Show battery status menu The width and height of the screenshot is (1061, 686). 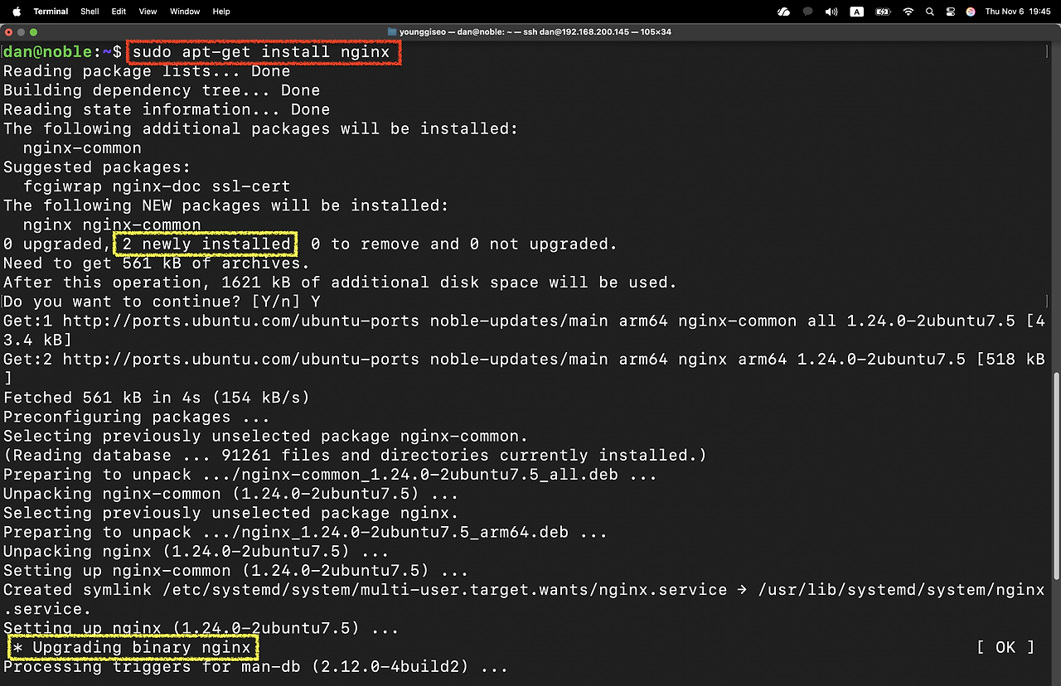(883, 12)
